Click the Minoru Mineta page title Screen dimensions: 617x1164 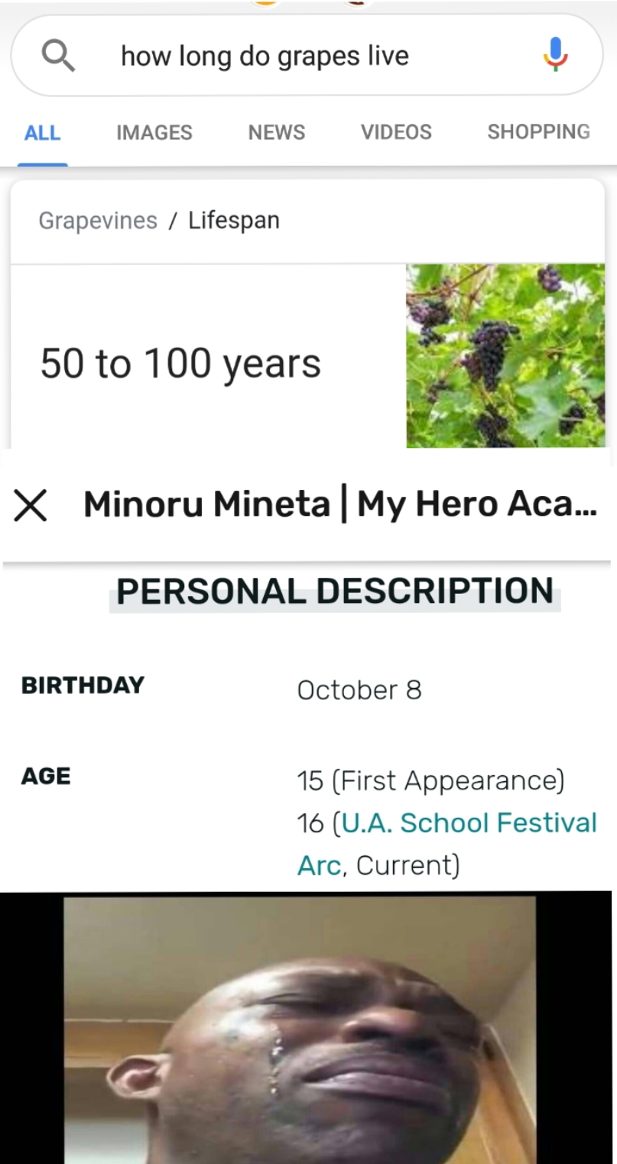(340, 504)
